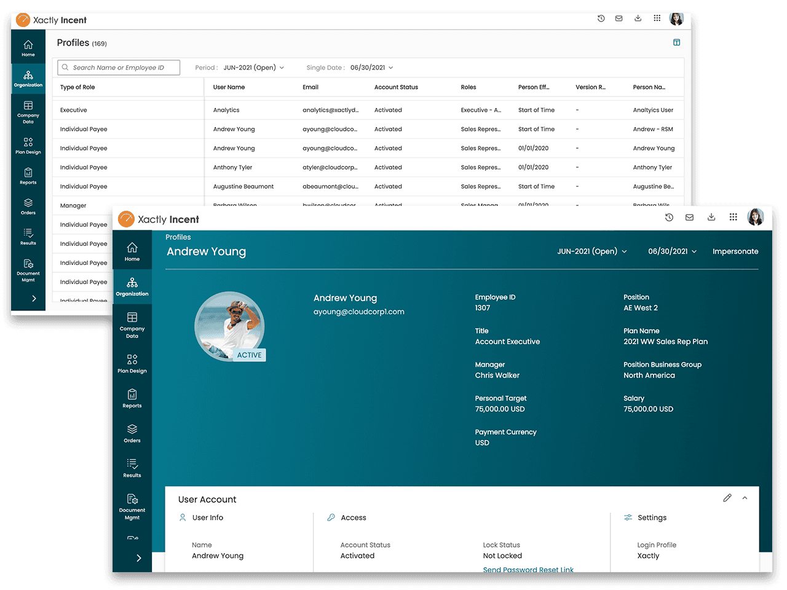Select Organization in the back window sidebar
The width and height of the screenshot is (787, 590).
[28, 79]
